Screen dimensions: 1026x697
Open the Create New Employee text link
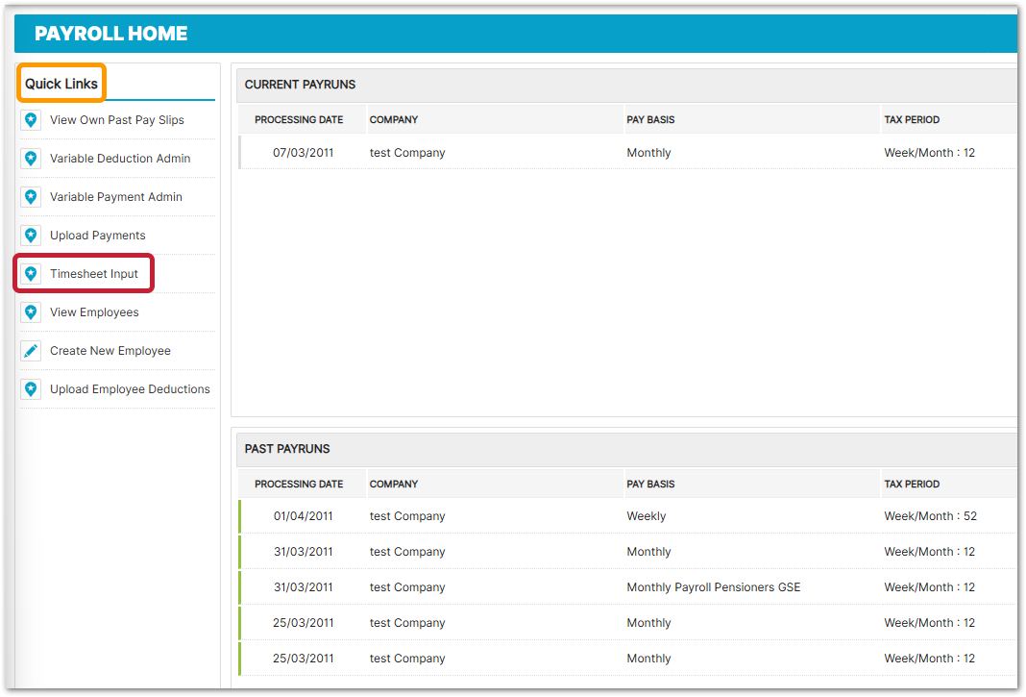(x=110, y=351)
